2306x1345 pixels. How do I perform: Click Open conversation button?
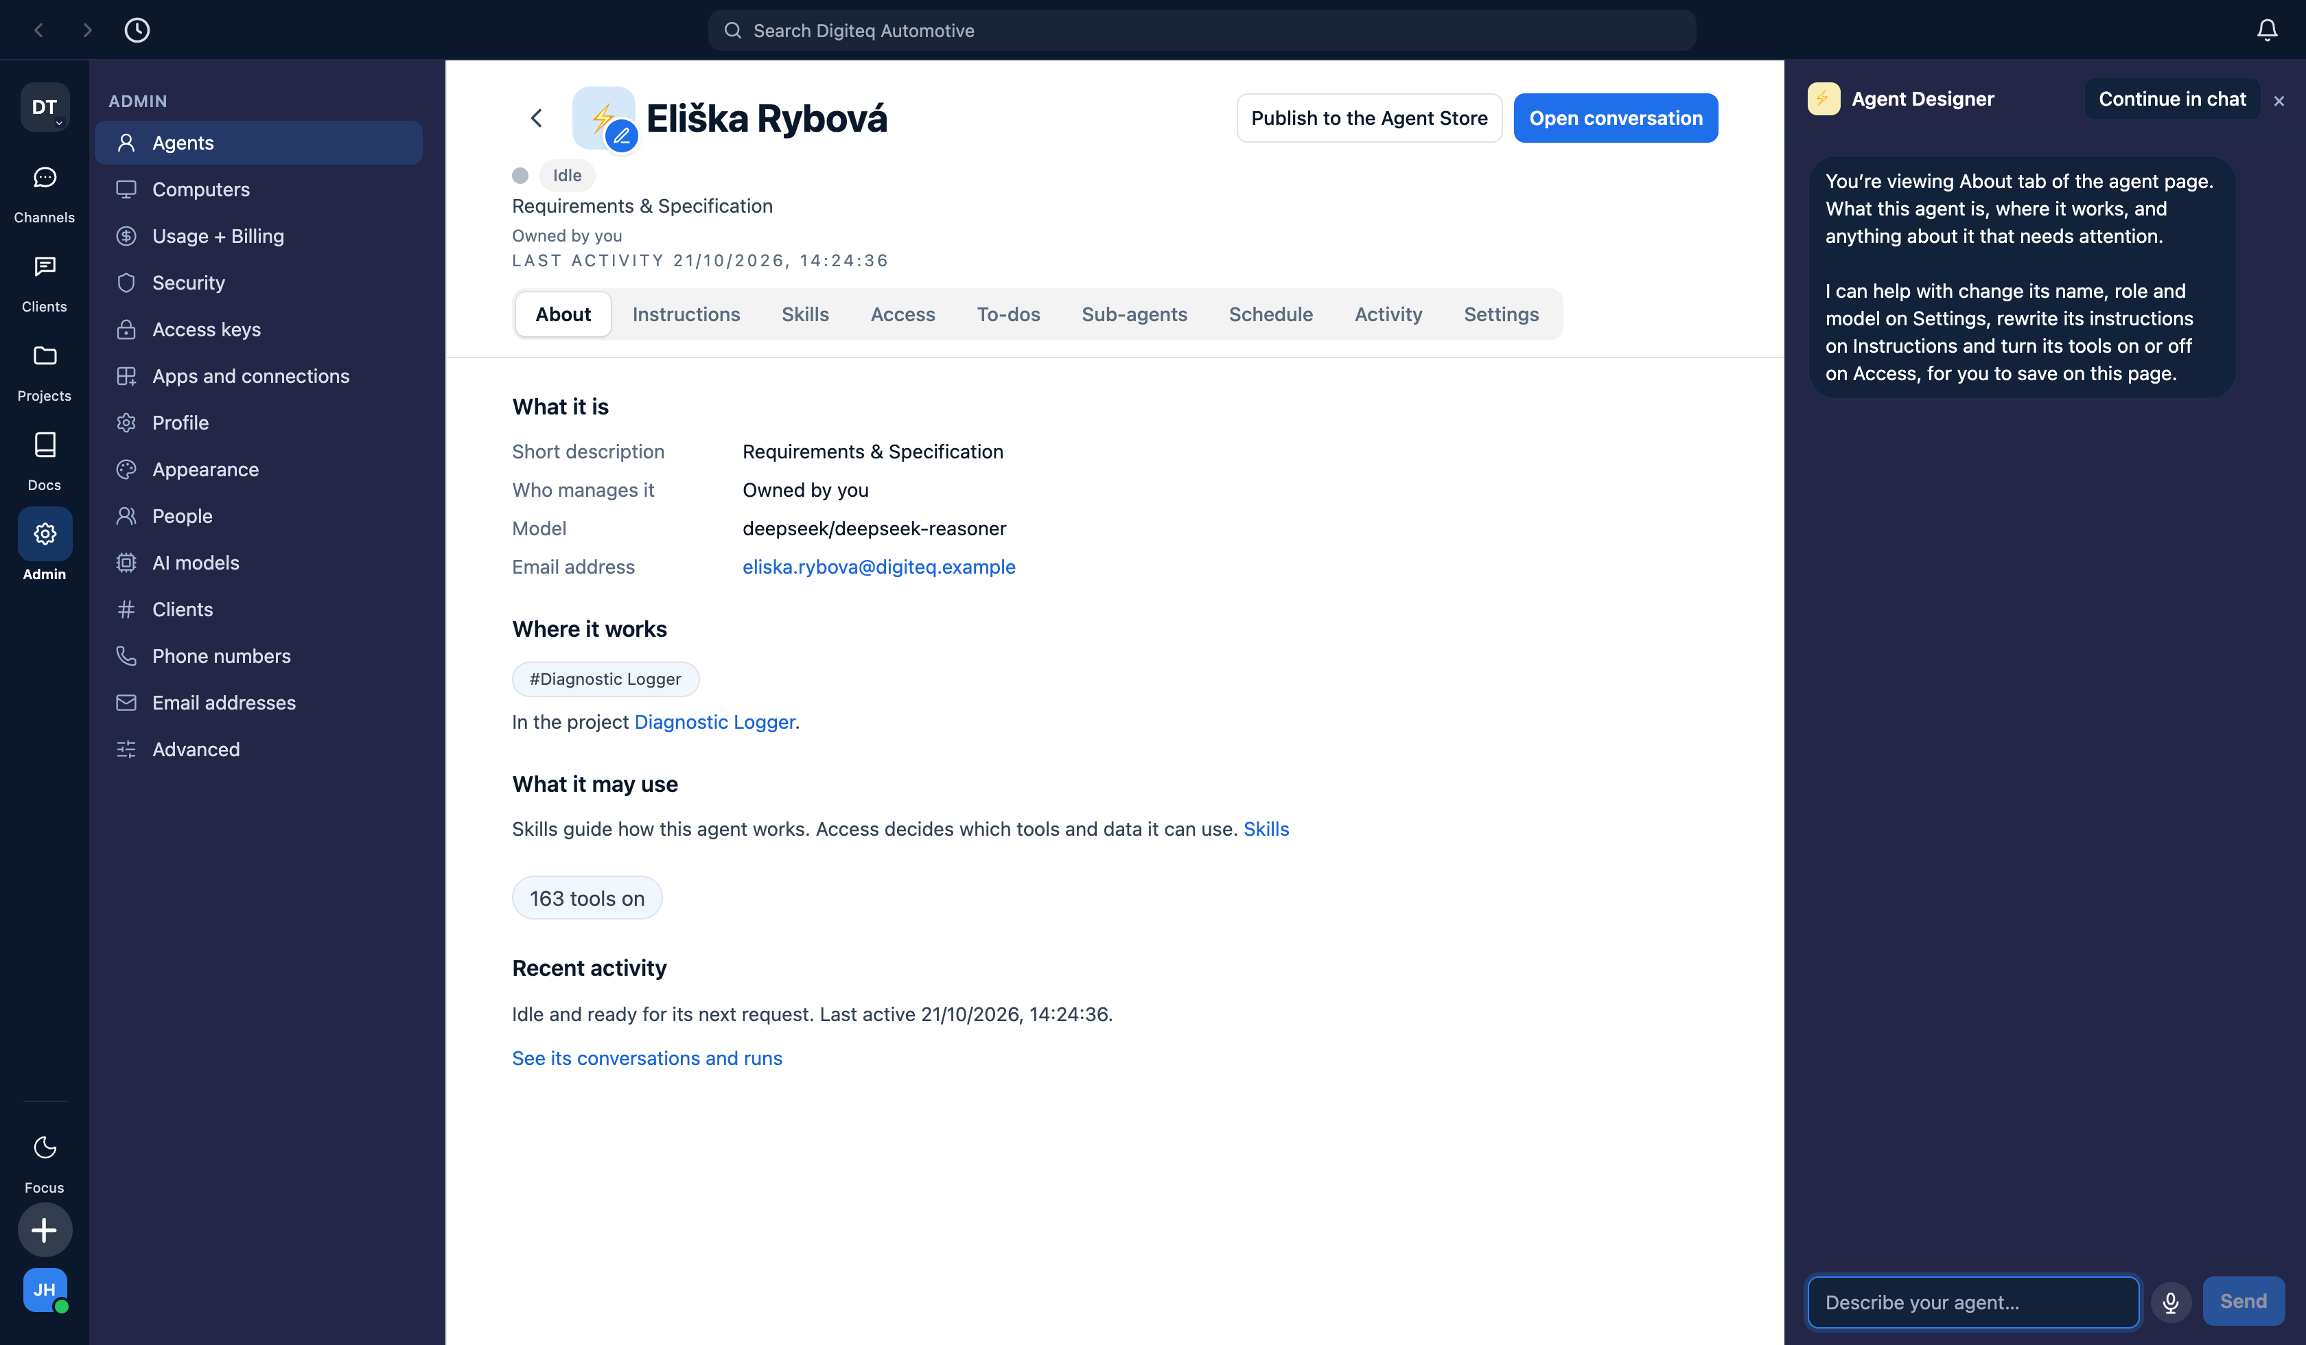[x=1615, y=118]
